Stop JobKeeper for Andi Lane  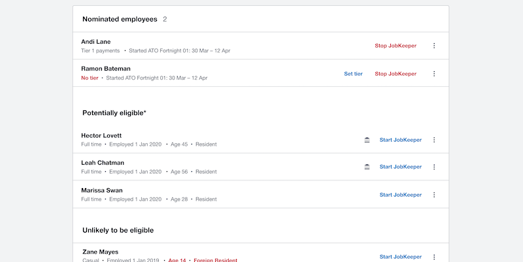[x=396, y=46]
